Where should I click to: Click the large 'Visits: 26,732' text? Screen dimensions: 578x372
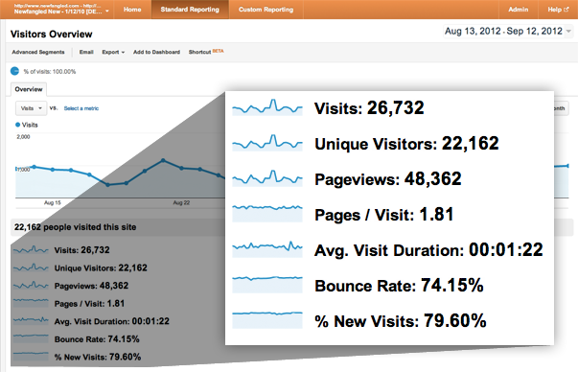(369, 108)
